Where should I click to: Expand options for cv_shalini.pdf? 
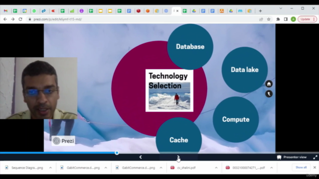tap(216, 168)
